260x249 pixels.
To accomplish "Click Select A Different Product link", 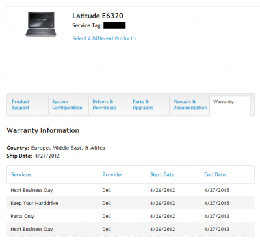I will tap(105, 38).
